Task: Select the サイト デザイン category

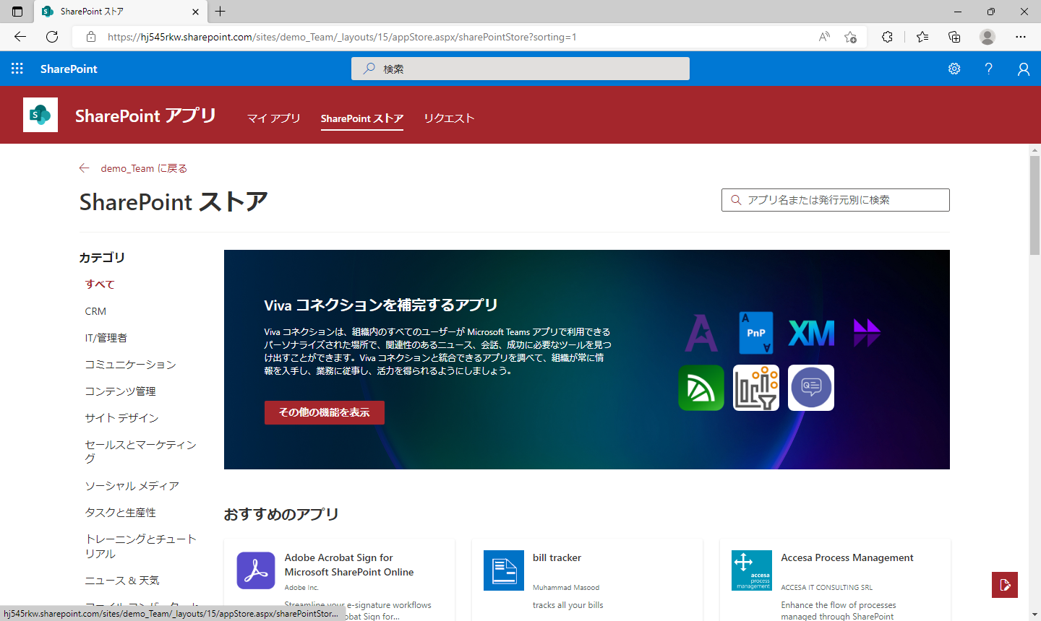Action: 121,418
